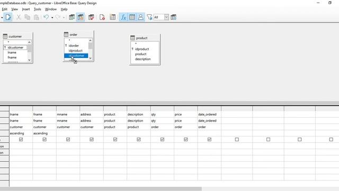Click the Copy icon in toolbar
This screenshot has height=191, width=339.
[28, 17]
